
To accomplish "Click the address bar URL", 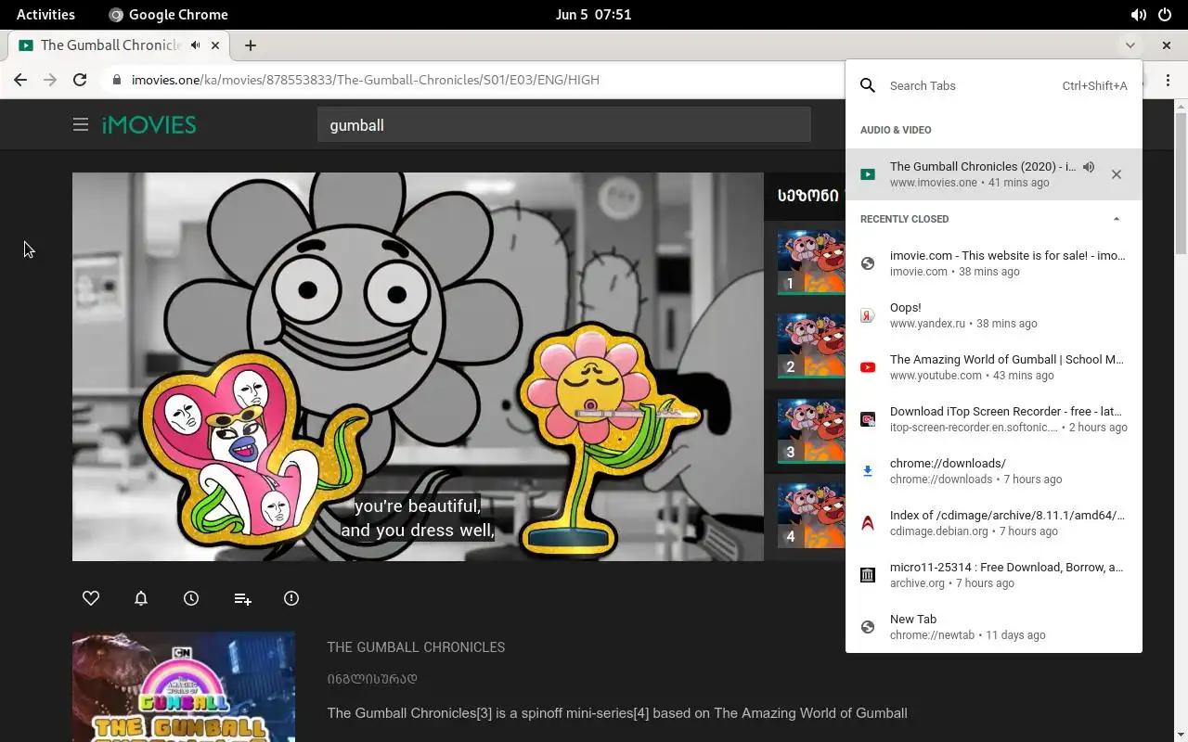I will point(365,80).
